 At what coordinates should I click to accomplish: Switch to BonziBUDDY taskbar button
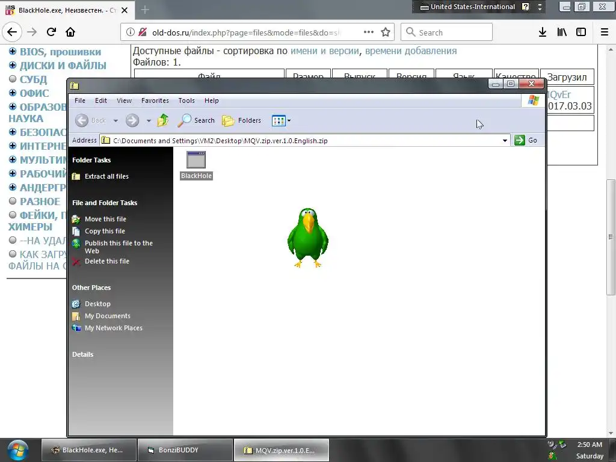[185, 450]
